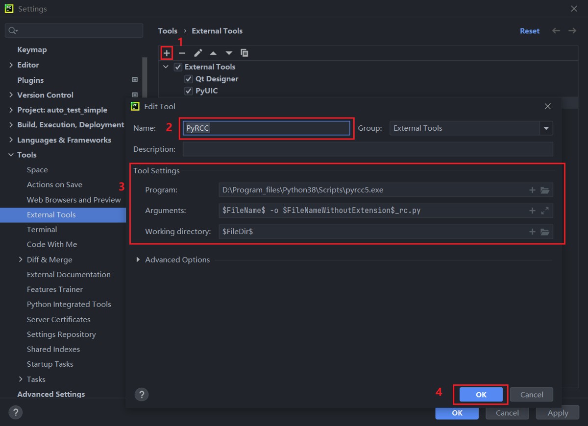Toggle the External Tools group checkbox
The width and height of the screenshot is (588, 426).
pos(178,67)
